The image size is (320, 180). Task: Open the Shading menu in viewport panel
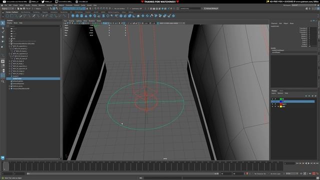click(x=71, y=21)
